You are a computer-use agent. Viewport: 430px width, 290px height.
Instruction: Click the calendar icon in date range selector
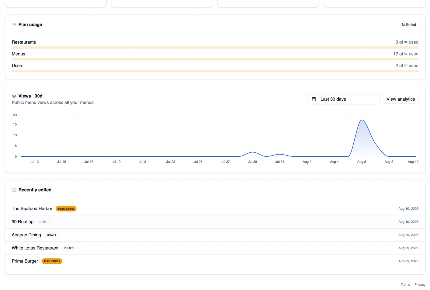(314, 99)
